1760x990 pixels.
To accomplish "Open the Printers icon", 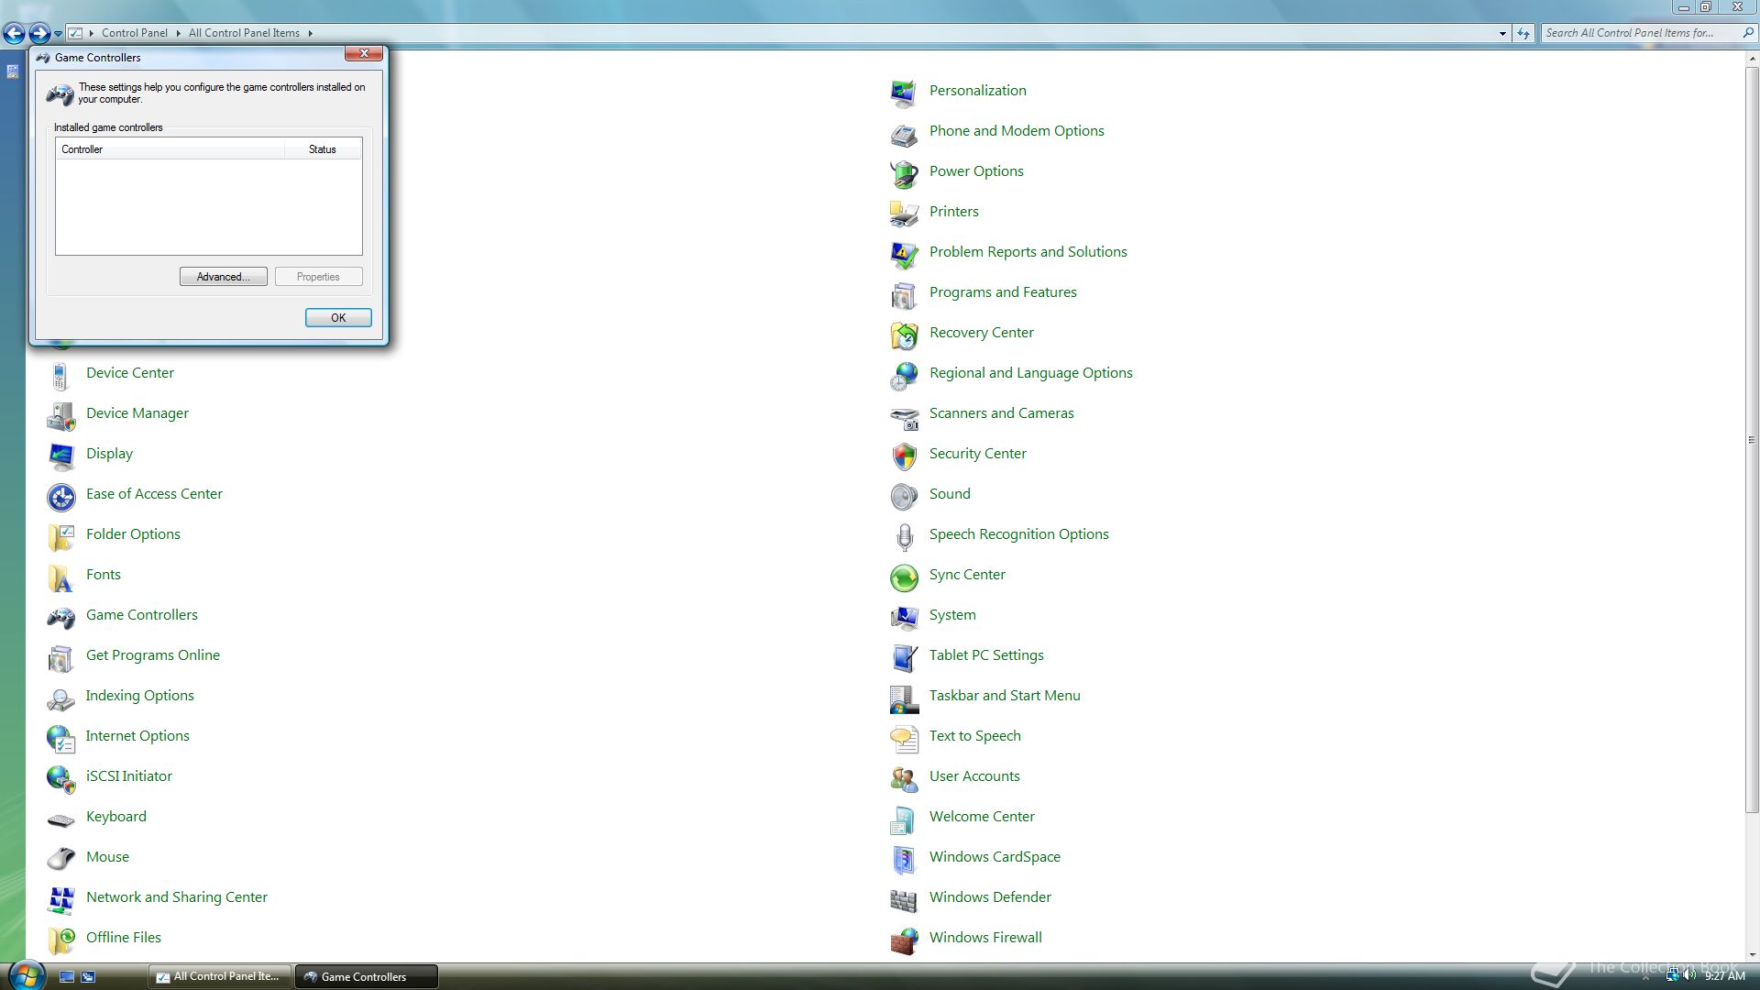I will [x=904, y=213].
